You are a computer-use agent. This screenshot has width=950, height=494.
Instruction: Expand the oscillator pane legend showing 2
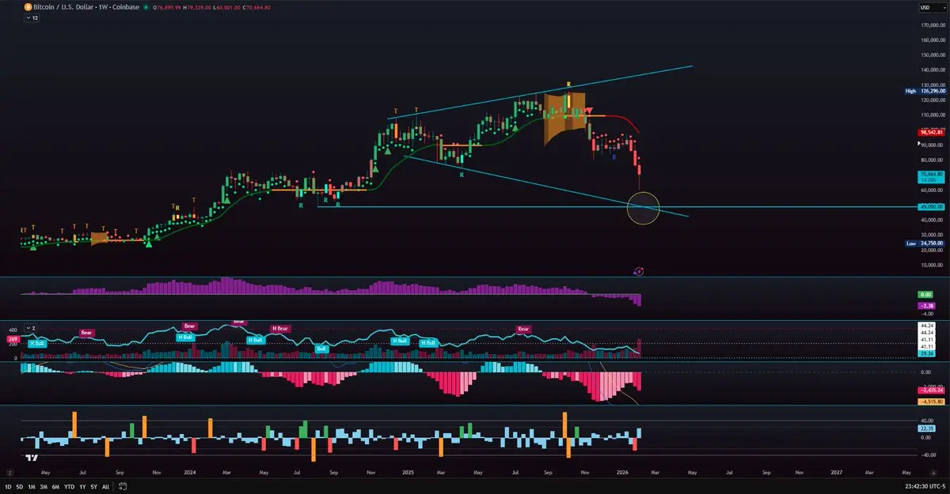(30, 327)
